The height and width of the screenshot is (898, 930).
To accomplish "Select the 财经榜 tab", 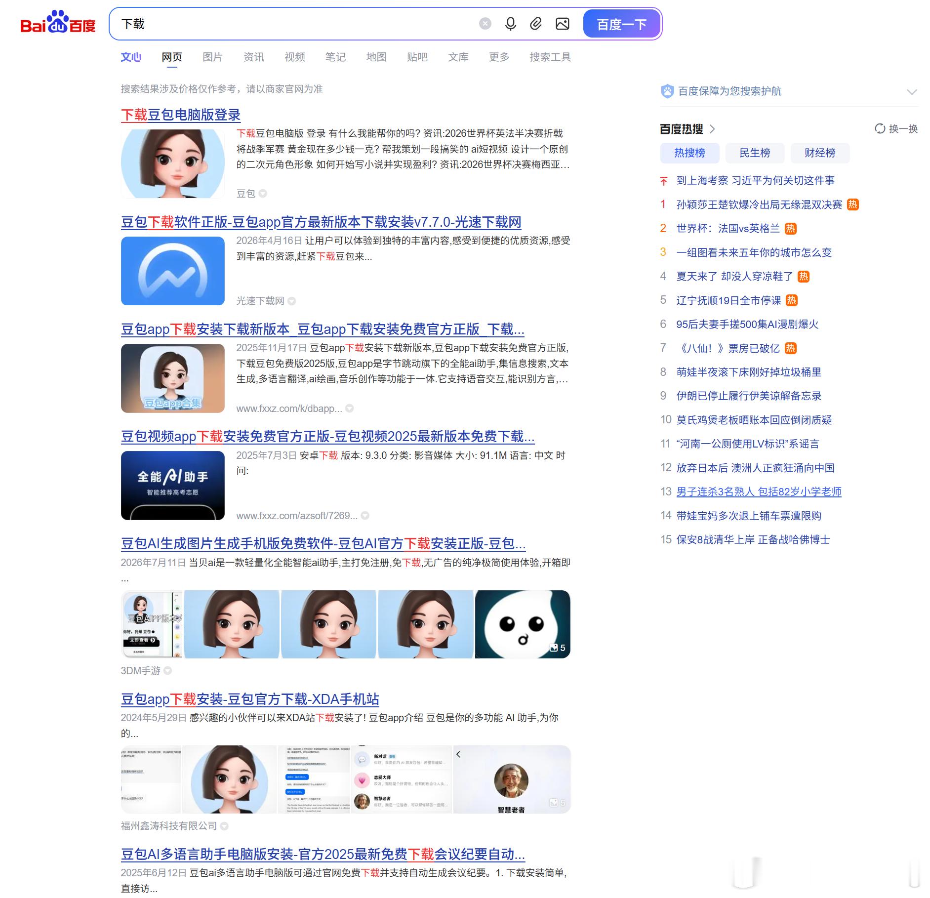I will (x=820, y=153).
